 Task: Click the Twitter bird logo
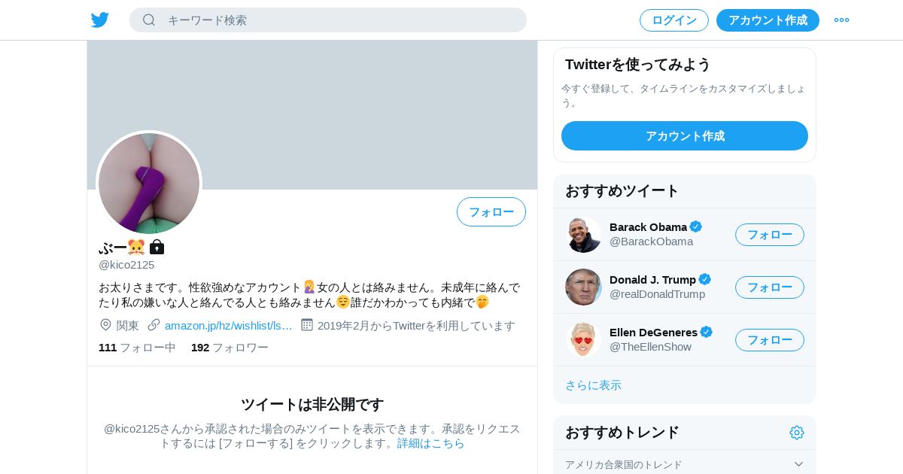(x=100, y=20)
